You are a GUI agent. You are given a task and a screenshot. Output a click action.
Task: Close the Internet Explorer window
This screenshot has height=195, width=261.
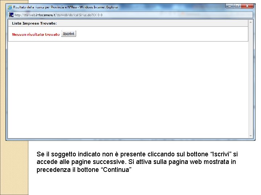point(247,6)
